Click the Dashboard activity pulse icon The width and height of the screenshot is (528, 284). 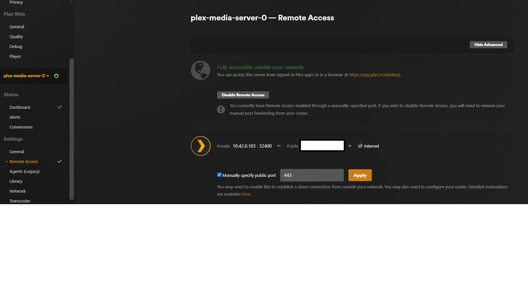(x=60, y=107)
